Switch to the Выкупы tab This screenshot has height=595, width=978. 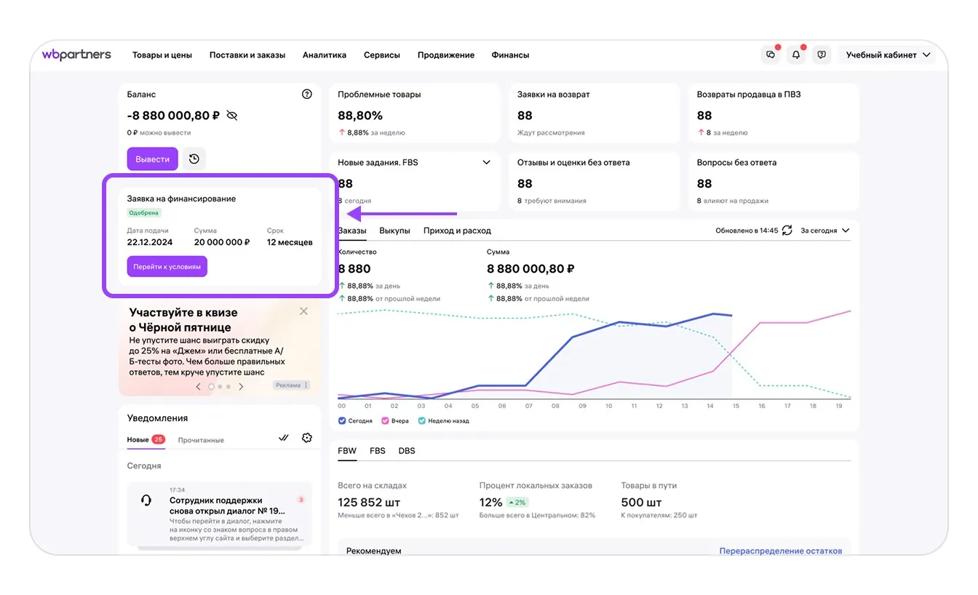point(394,231)
